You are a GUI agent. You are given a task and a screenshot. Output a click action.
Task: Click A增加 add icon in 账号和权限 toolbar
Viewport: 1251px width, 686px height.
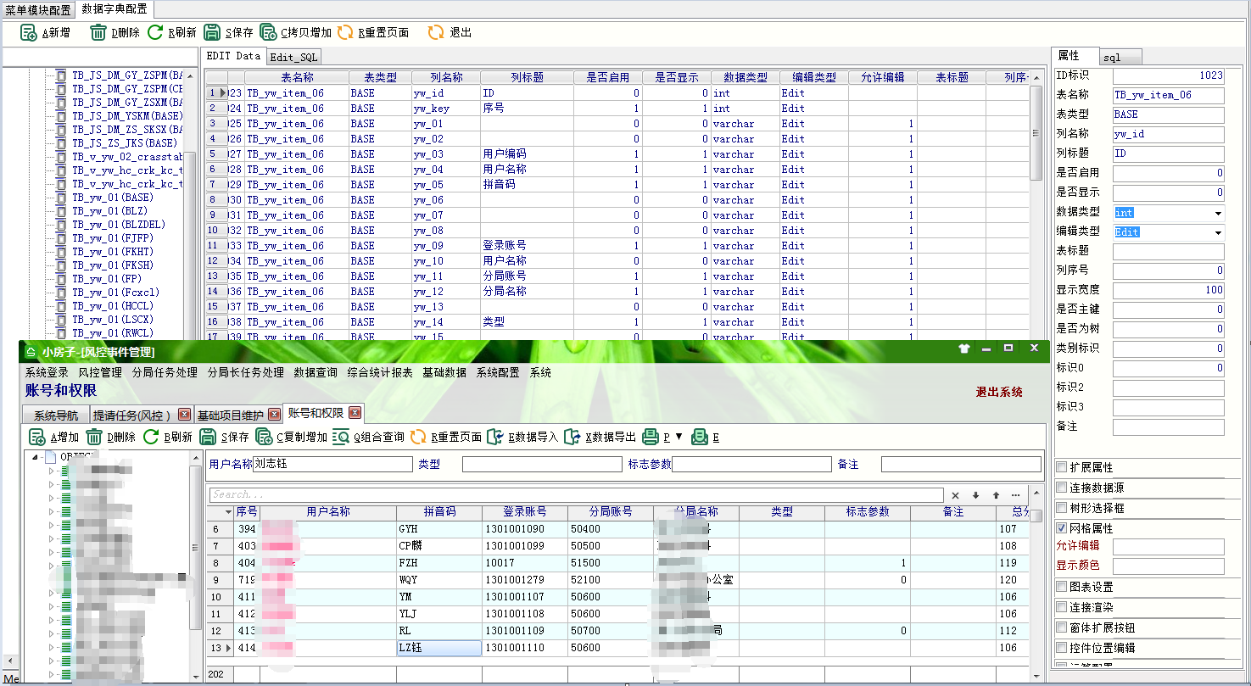37,438
